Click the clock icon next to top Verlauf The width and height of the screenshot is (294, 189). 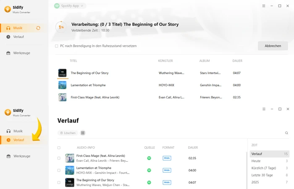(x=8, y=37)
